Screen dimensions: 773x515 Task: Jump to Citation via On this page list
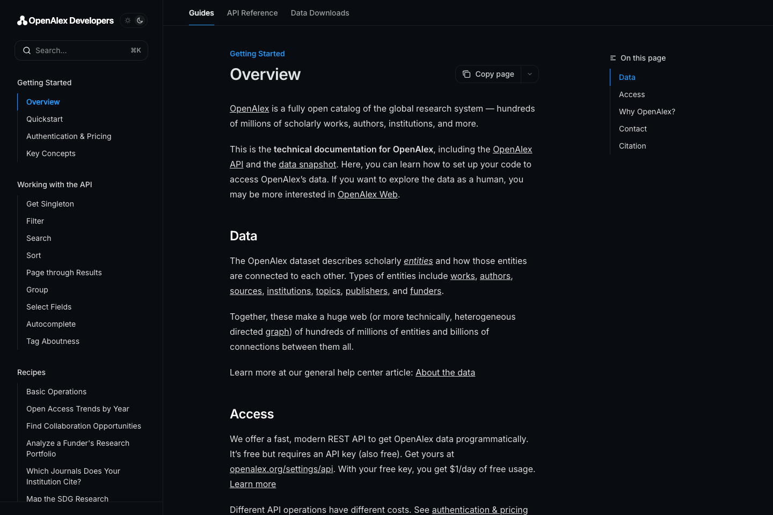632,146
